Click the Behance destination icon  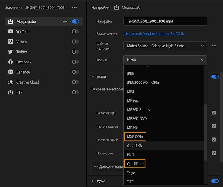10,72
